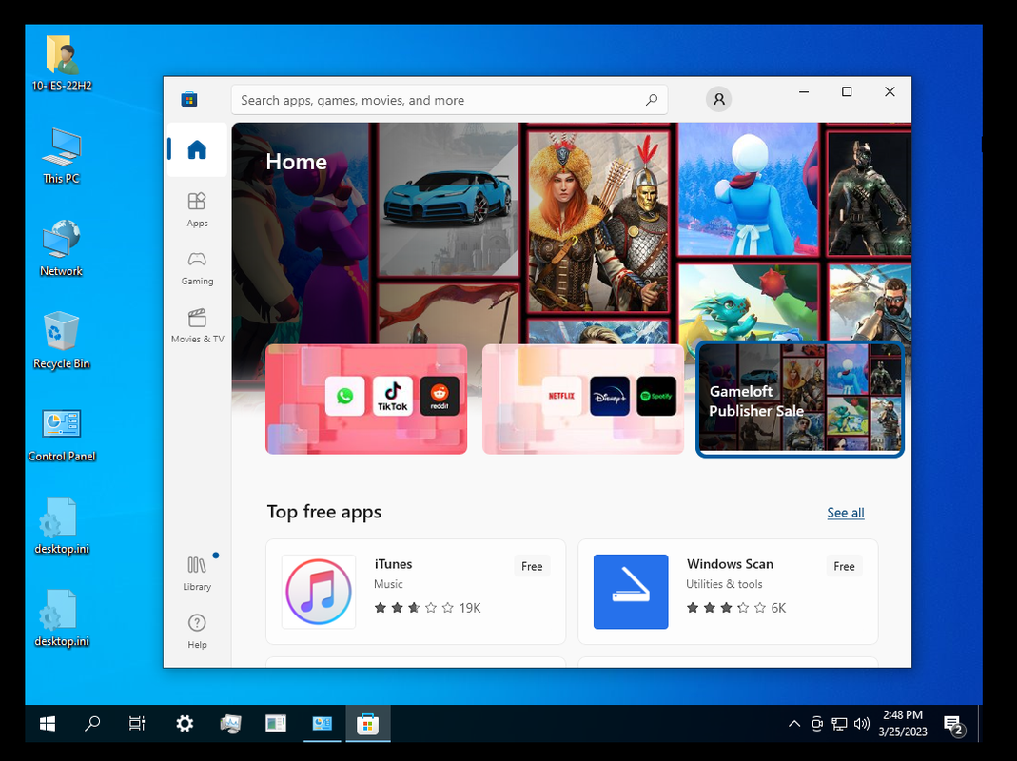
Task: Open the WhatsApp app tile
Action: click(345, 396)
